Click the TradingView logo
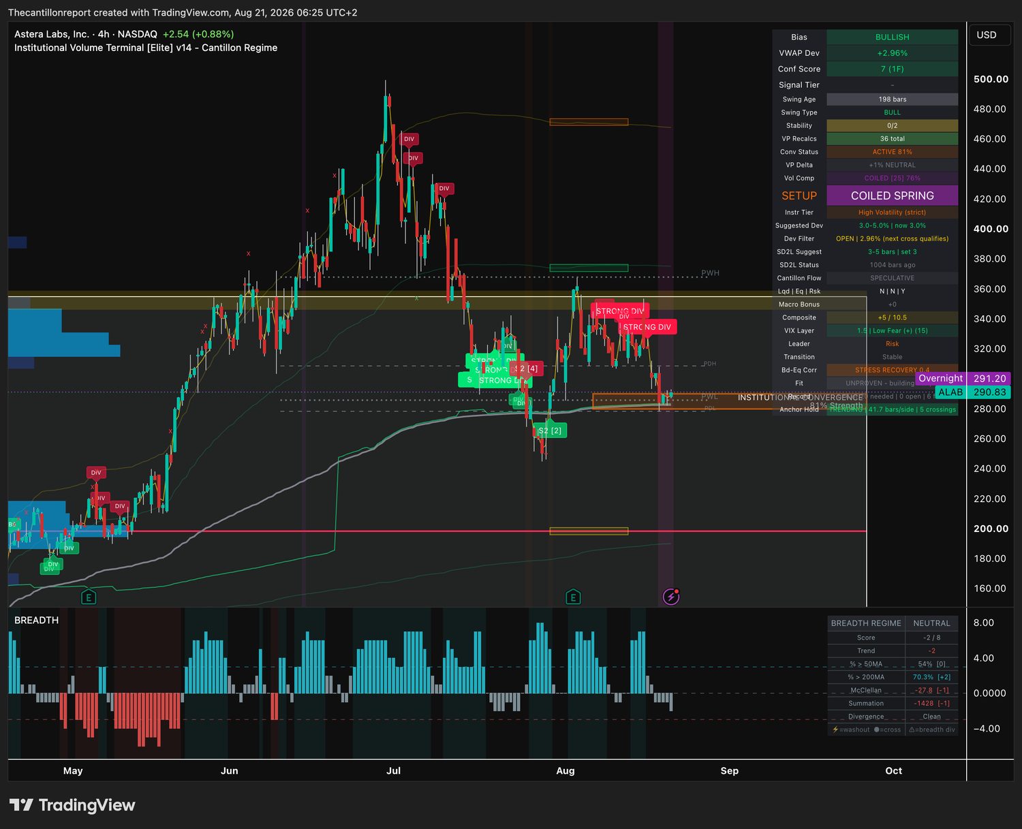The height and width of the screenshot is (829, 1022). [x=72, y=805]
